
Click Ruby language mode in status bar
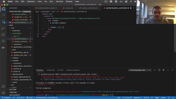pos(157,98)
